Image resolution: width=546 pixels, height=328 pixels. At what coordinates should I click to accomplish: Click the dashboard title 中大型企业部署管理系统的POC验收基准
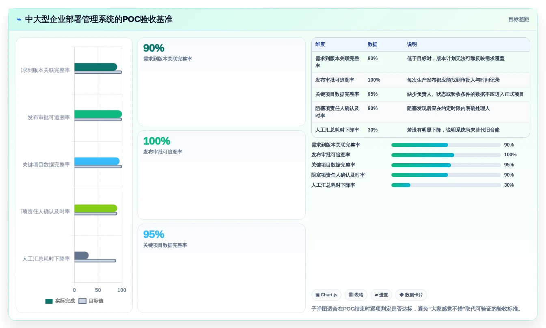point(99,19)
